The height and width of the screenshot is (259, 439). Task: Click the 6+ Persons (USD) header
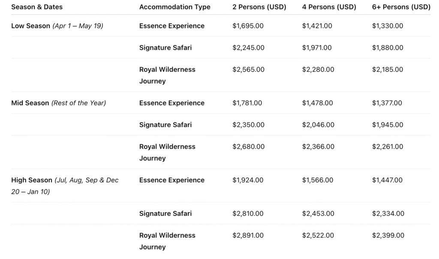coord(401,7)
